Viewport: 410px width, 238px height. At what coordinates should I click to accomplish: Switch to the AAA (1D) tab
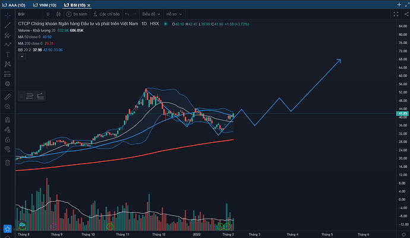(x=14, y=5)
